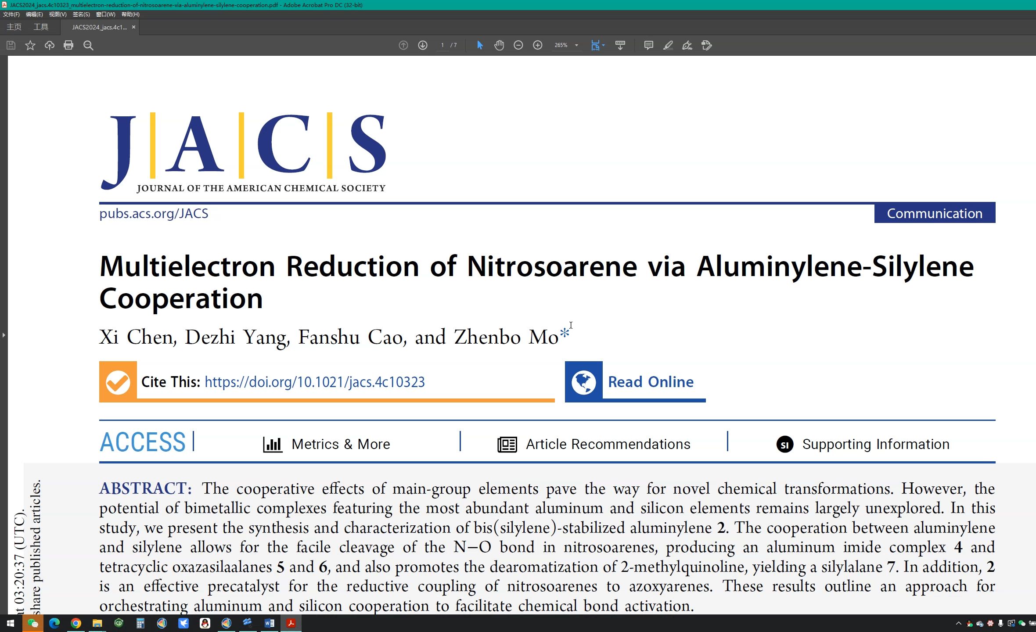Open the Find text magnifier tool
The height and width of the screenshot is (632, 1036).
tap(88, 45)
